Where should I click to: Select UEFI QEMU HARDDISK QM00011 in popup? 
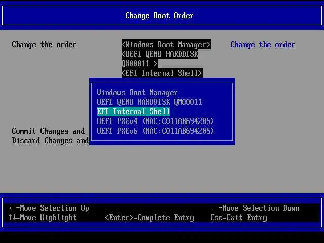click(149, 102)
